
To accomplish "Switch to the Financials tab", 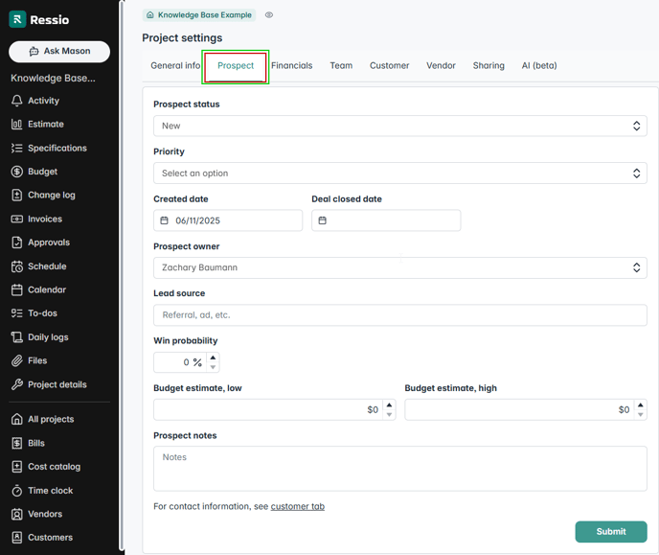I will click(x=291, y=66).
